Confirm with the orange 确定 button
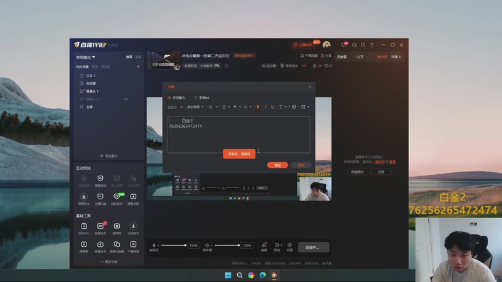Screen dimensions: 502x282 click(277, 165)
